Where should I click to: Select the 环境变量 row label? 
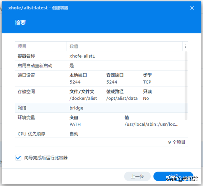point(26,118)
